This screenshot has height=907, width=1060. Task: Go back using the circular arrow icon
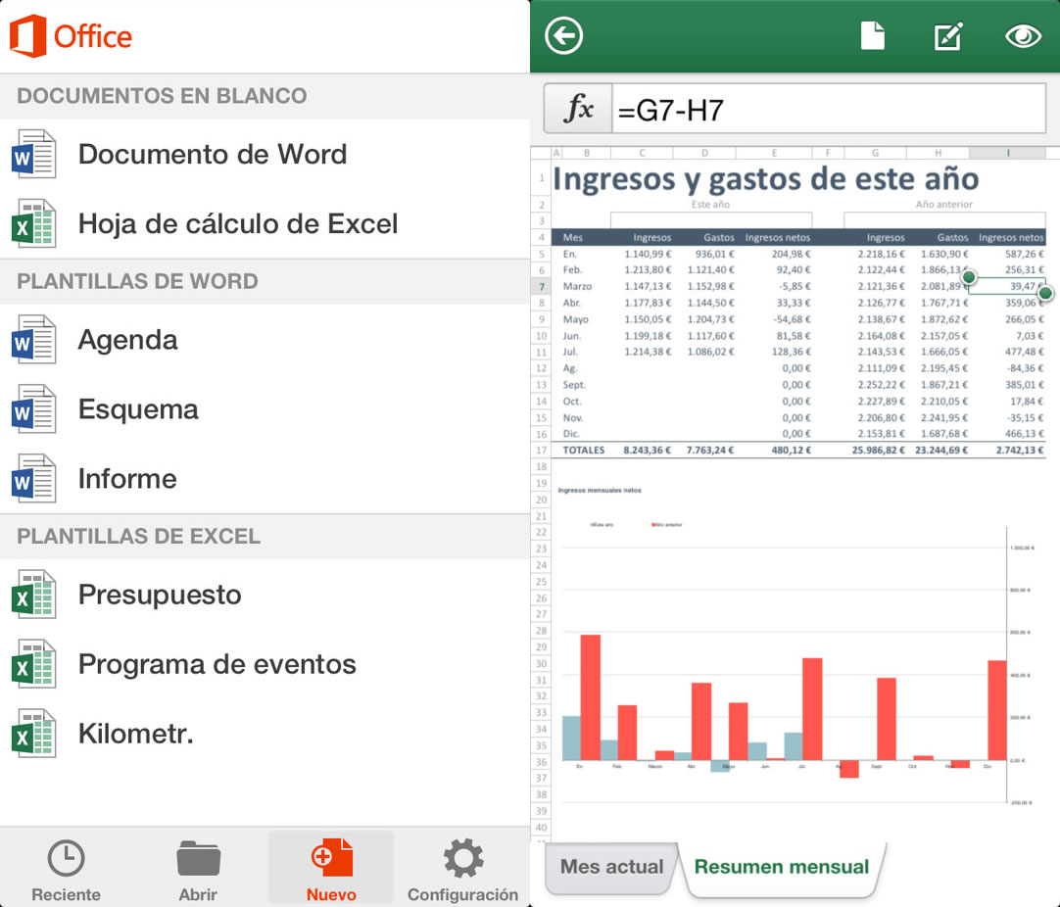(x=564, y=36)
